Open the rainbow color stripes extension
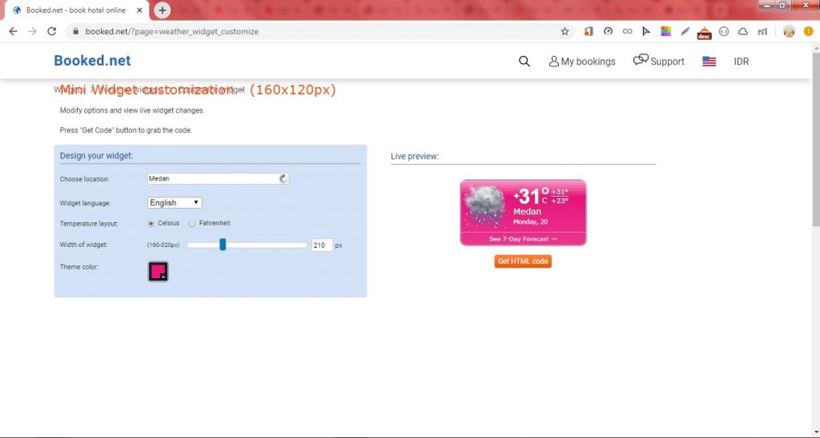 [x=665, y=31]
